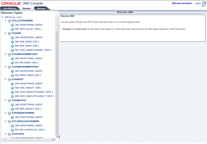Select the ETBANNERFROMRMS topic label
Screen dimensions: 207x144
click(x=23, y=113)
